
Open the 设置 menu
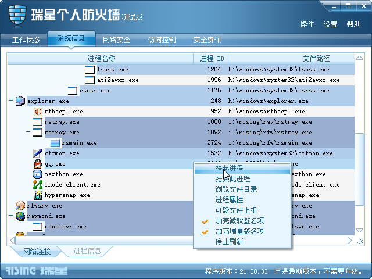point(331,24)
